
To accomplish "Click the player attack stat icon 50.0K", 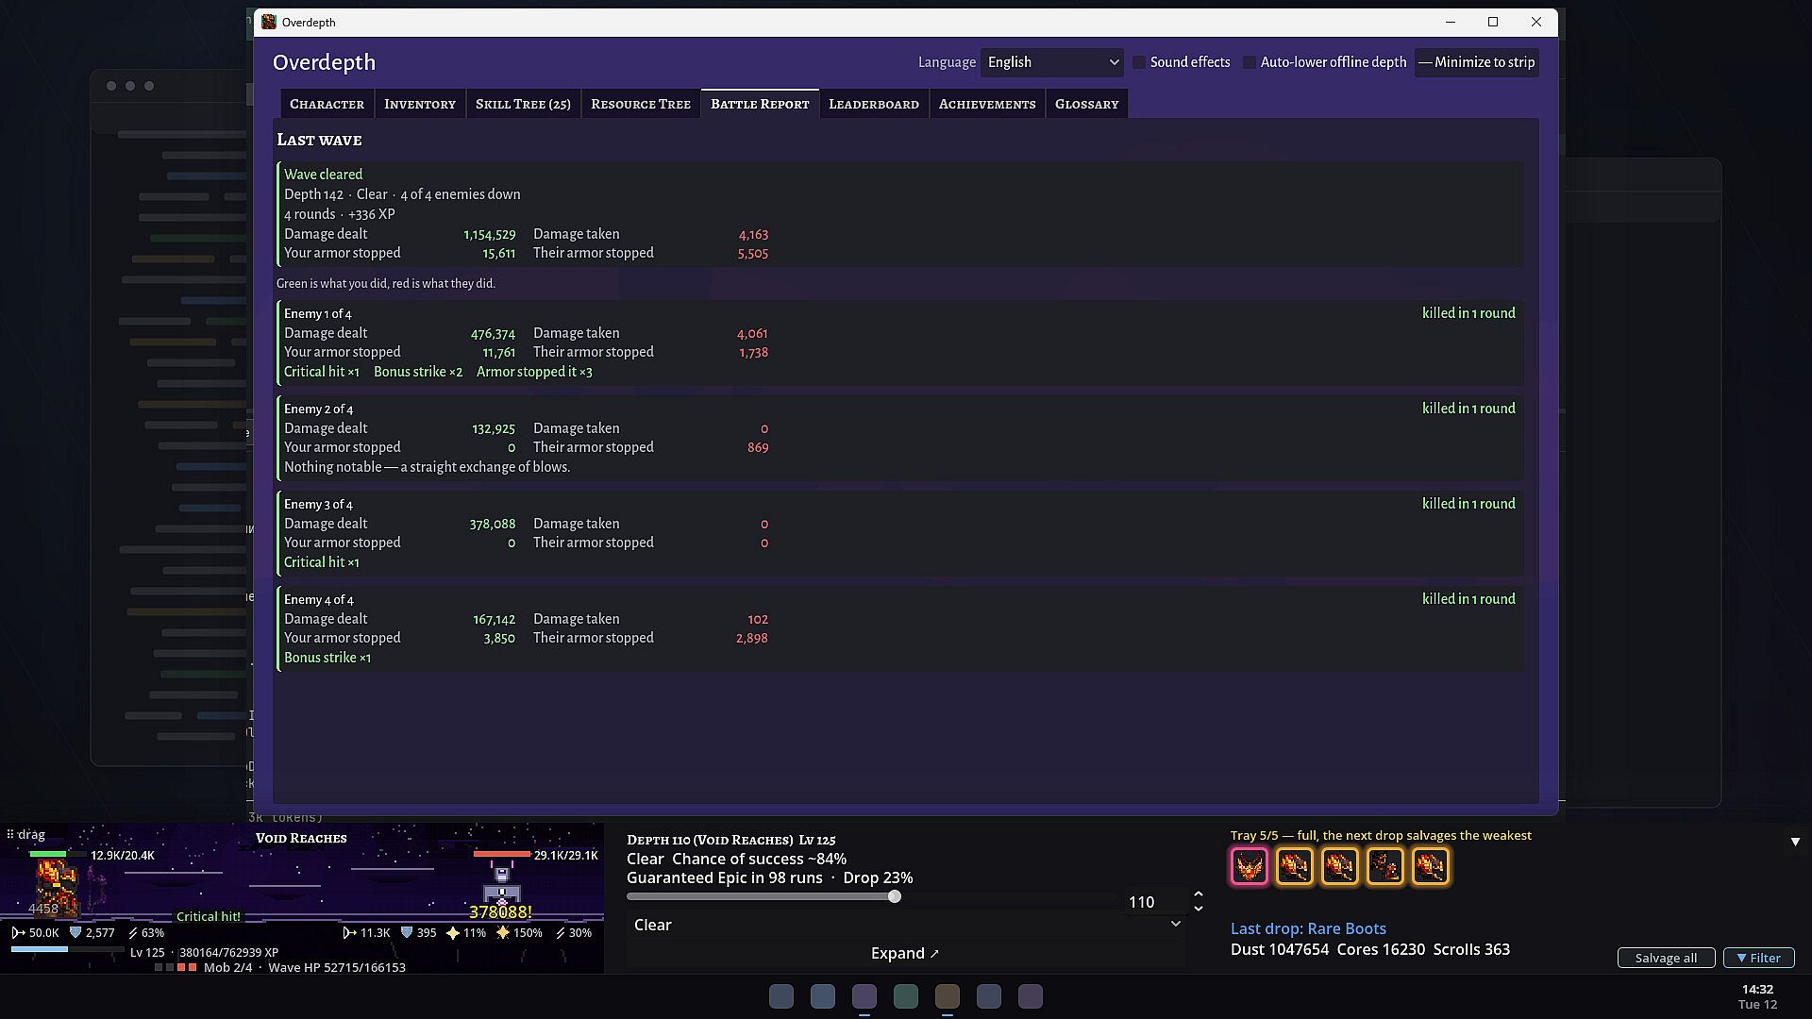I will [18, 932].
